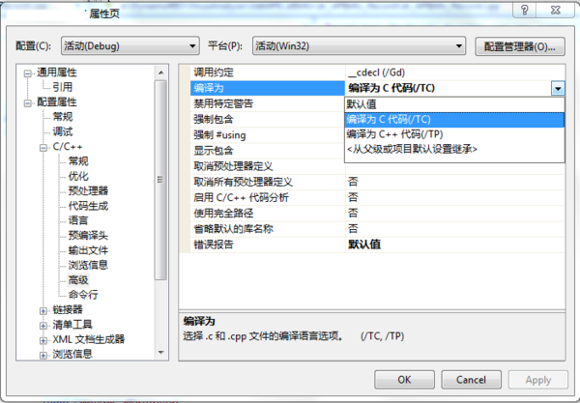Screen dimensions: 580x403
Task: Choose 编译为 C 代码(/TC) option
Action: point(454,120)
